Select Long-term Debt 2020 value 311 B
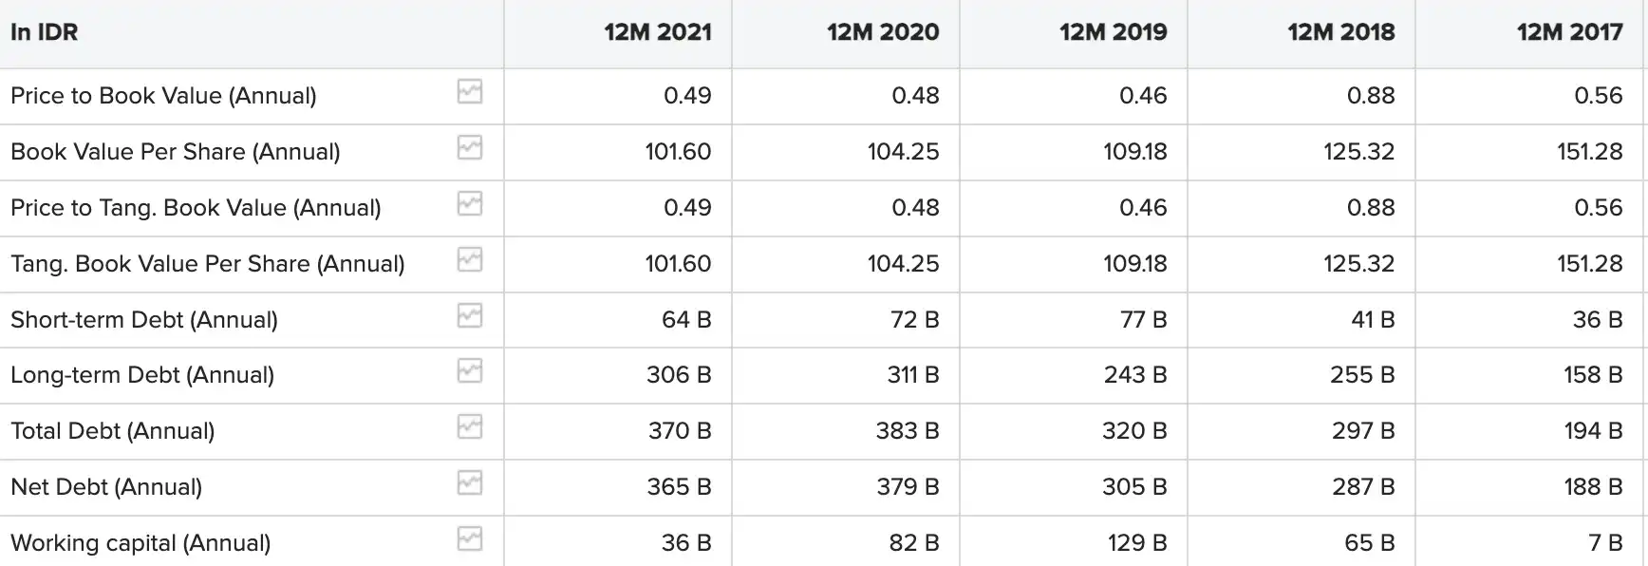This screenshot has height=566, width=1648. [913, 375]
